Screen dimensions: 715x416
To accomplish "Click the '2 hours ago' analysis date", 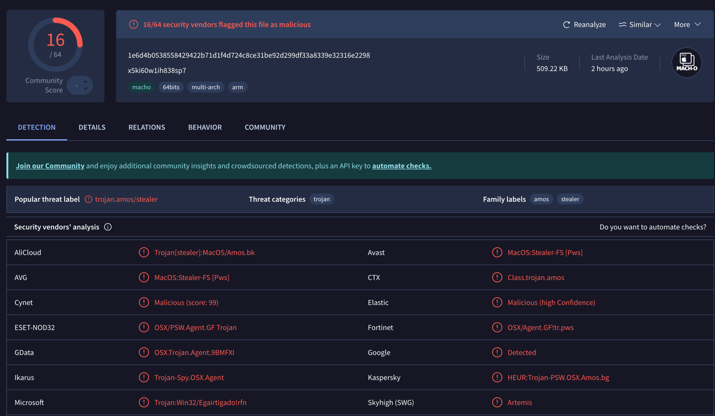I will 610,68.
